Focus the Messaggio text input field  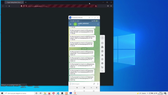coord(82,84)
